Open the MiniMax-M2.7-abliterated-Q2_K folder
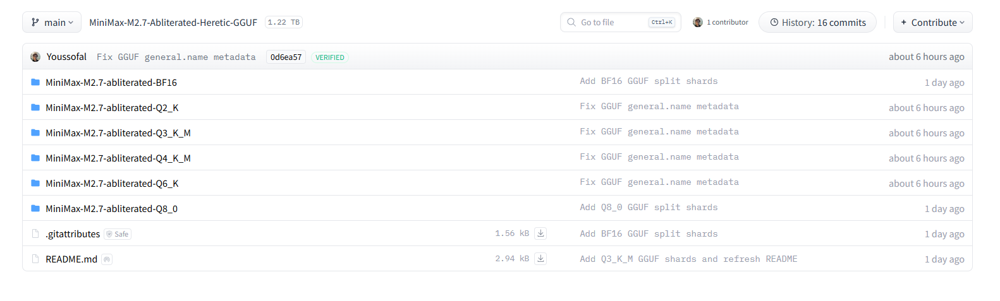Viewport: 1000px width, 301px height. click(x=112, y=107)
